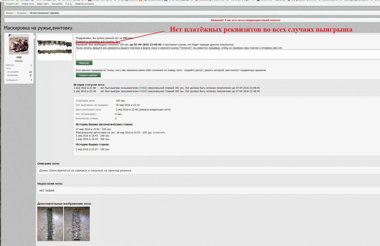Click the red pending payment warning

(245, 20)
